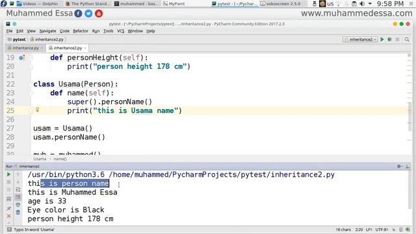Restore layout icon in Run panel
Image resolution: width=416 pixels, height=234 pixels.
8,199
